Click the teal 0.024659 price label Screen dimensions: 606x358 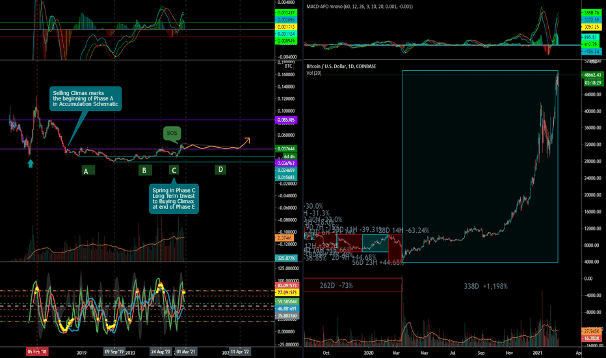(285, 171)
